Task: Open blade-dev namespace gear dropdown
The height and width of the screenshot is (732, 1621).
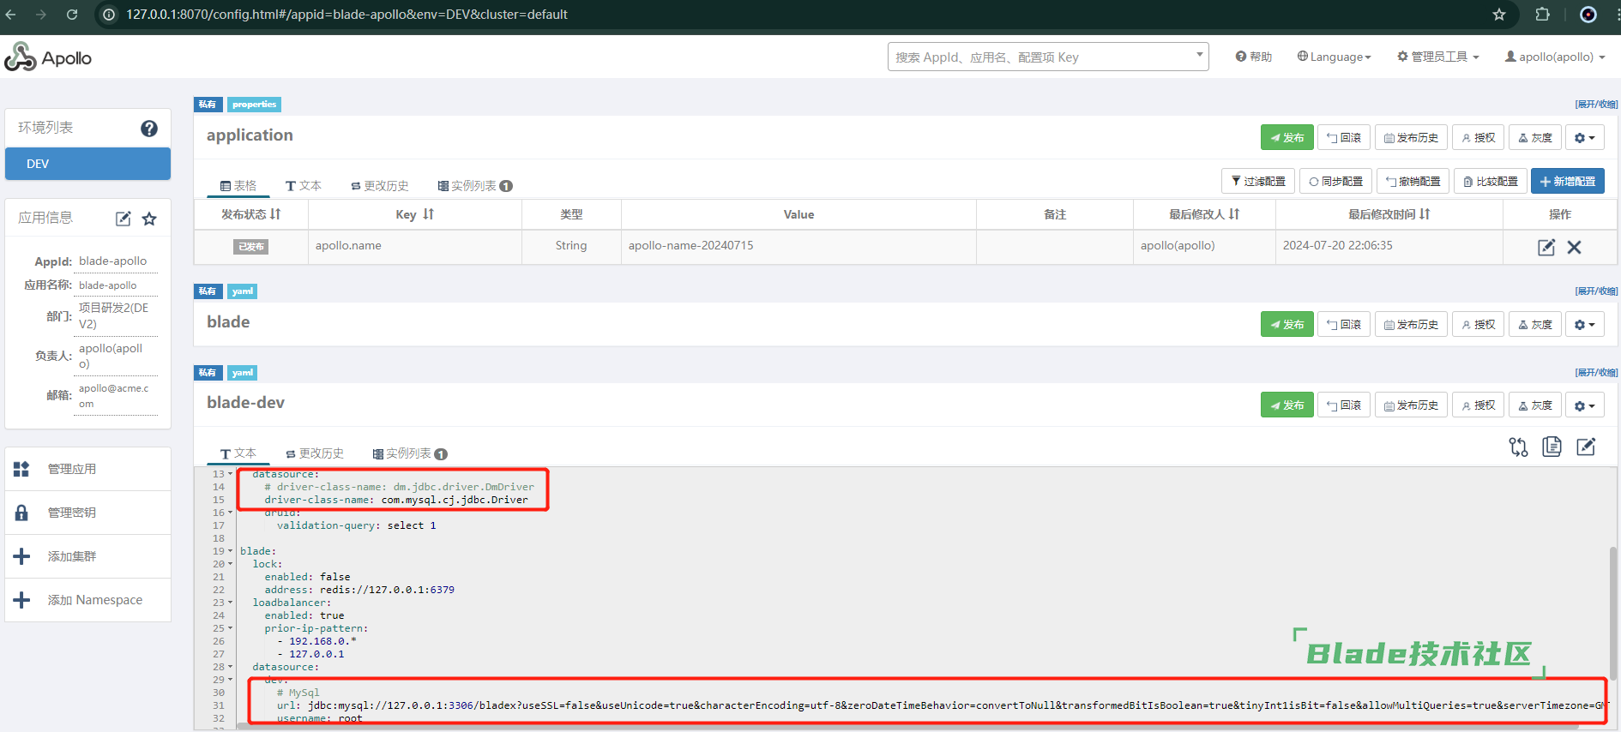Action: point(1584,405)
